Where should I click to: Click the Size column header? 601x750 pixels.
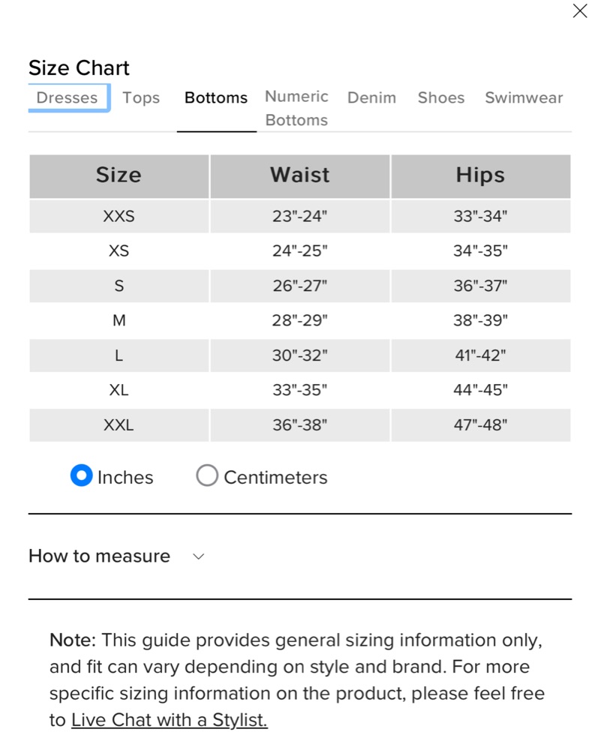[119, 175]
